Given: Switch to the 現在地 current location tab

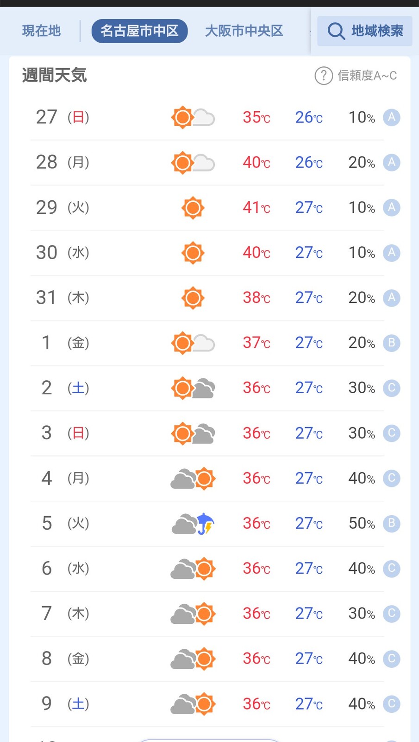Looking at the screenshot, I should [42, 31].
